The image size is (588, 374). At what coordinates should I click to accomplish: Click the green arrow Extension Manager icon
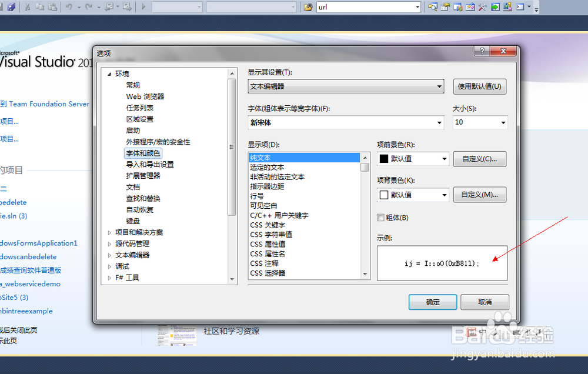[495, 6]
